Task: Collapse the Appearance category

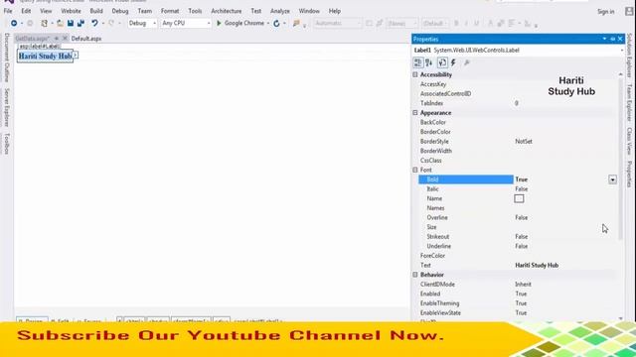Action: click(415, 113)
